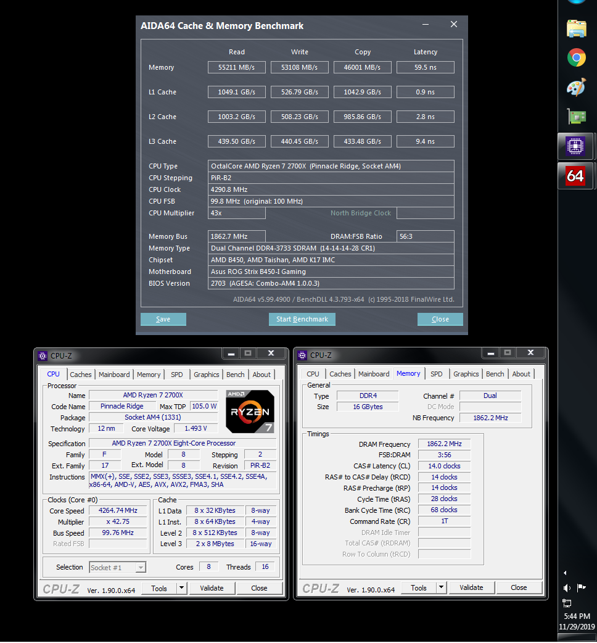Click Close button in right CPU-Z window
Viewport: 597px width, 643px height.
[519, 587]
